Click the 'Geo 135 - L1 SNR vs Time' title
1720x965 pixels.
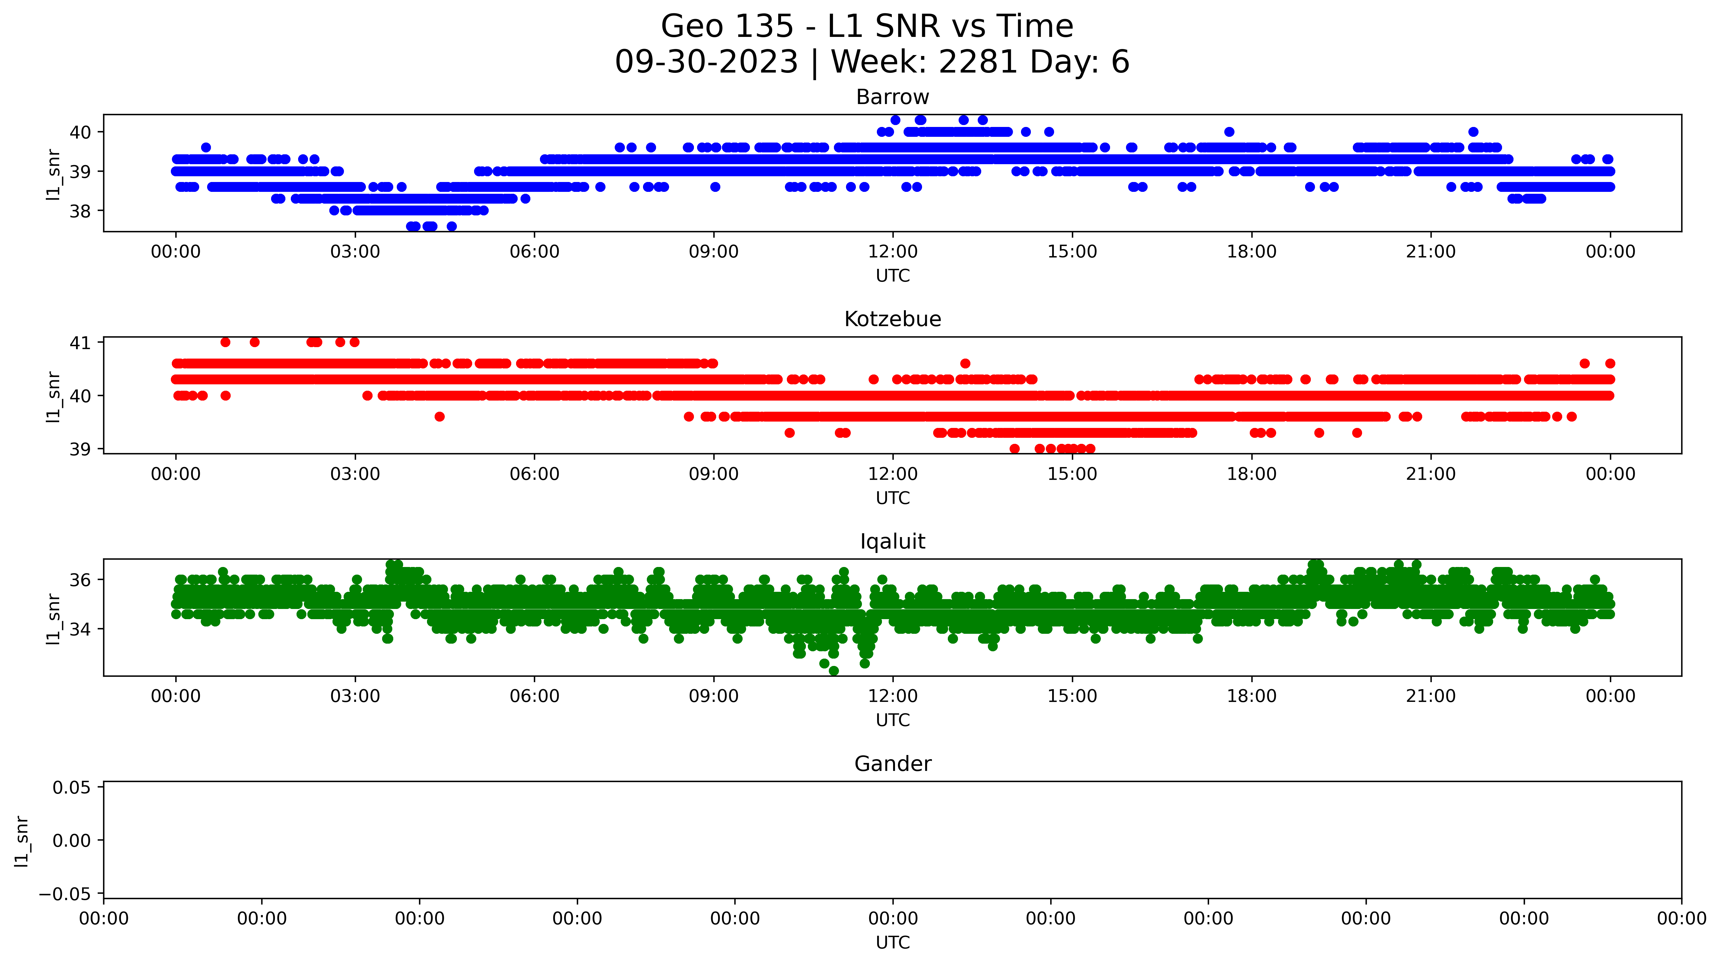(867, 27)
